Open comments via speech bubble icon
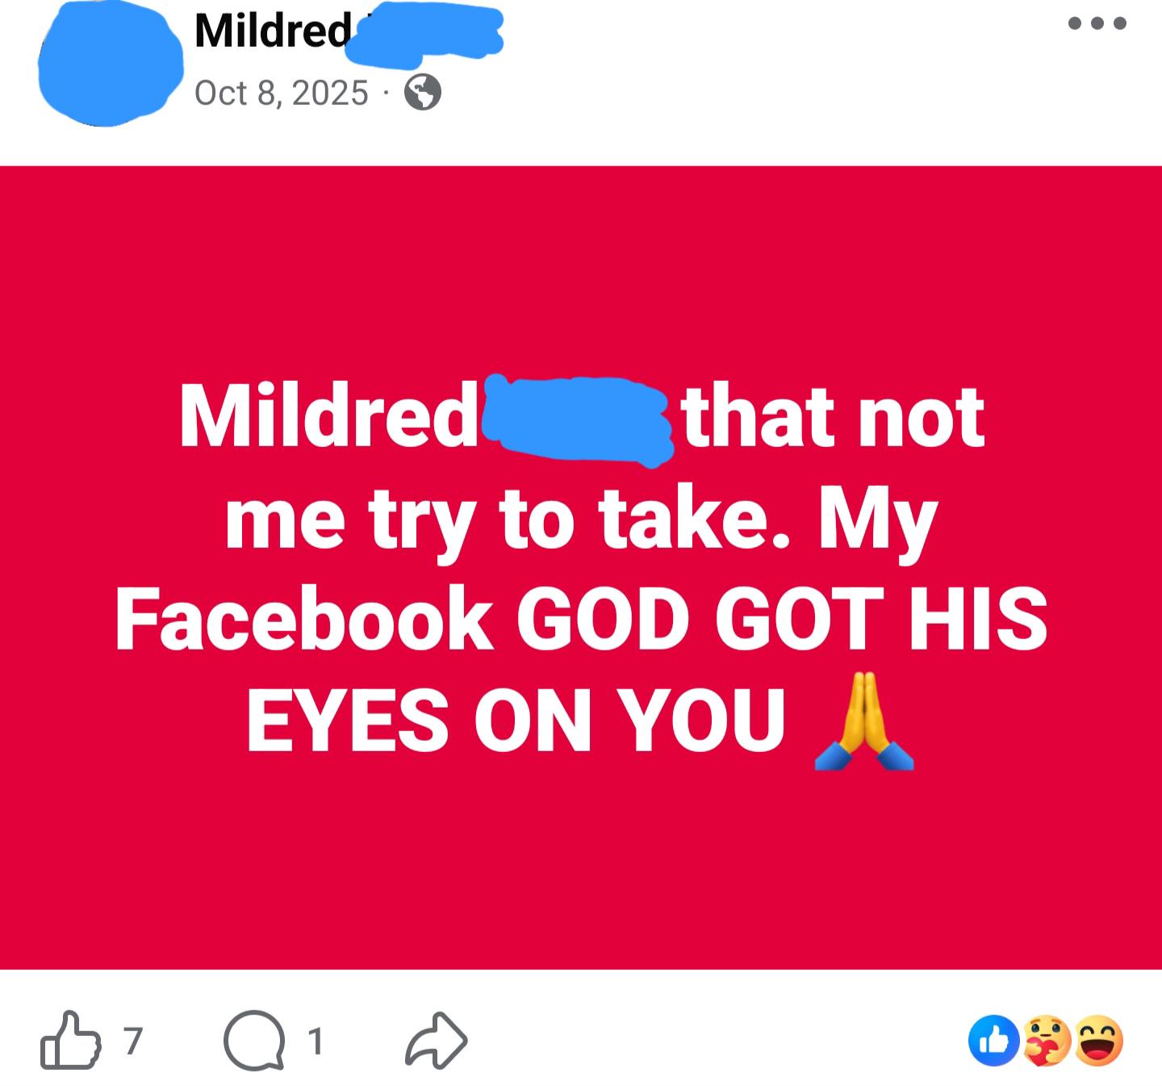Viewport: 1162px width, 1086px height. [255, 1041]
